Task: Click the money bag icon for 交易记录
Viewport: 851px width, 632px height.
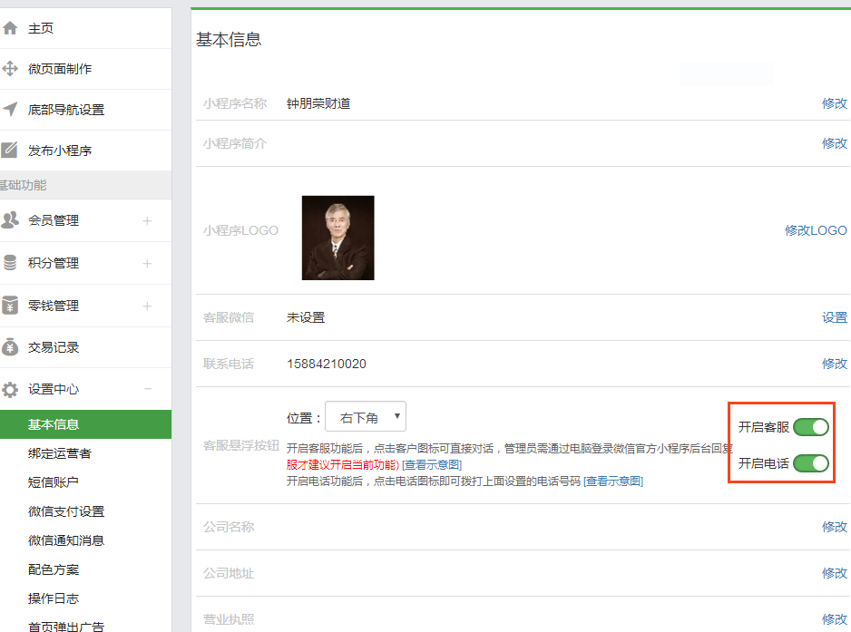Action: [10, 347]
